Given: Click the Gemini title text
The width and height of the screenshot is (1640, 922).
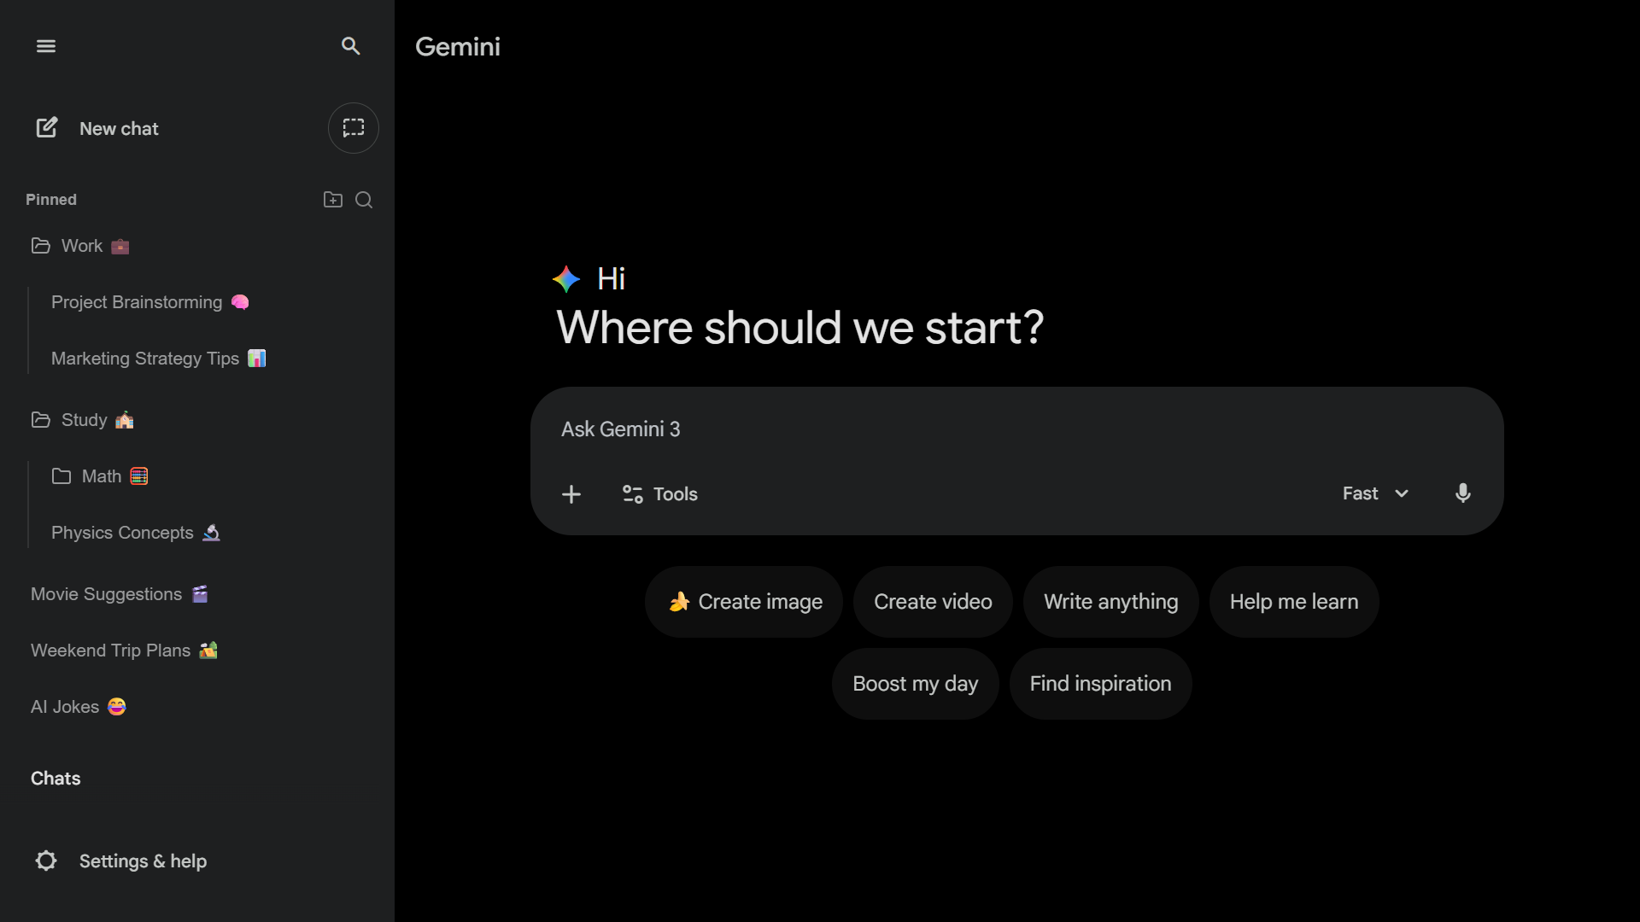Looking at the screenshot, I should coord(458,47).
